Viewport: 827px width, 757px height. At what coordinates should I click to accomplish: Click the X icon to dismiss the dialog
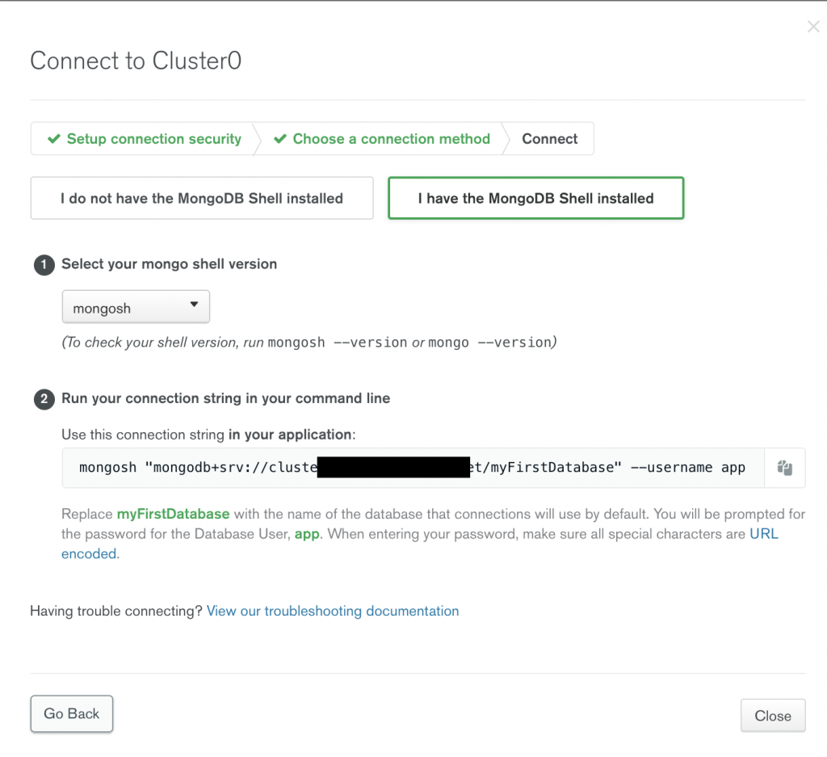[x=813, y=27]
